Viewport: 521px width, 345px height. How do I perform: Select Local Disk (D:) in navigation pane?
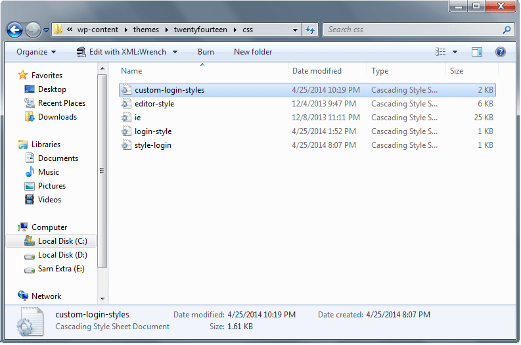pyautogui.click(x=62, y=255)
